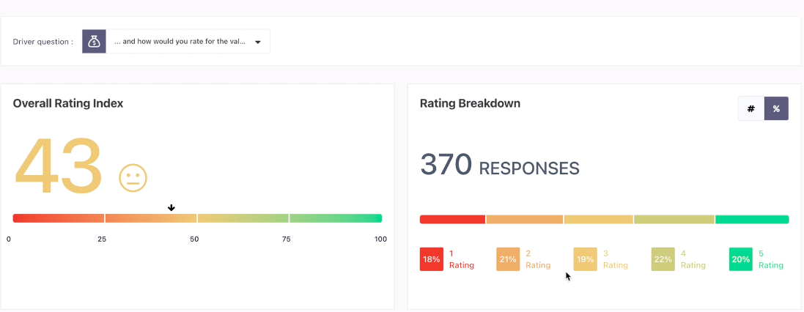Image resolution: width=804 pixels, height=312 pixels.
Task: Click the 'Driver question :' label
Action: click(x=43, y=42)
